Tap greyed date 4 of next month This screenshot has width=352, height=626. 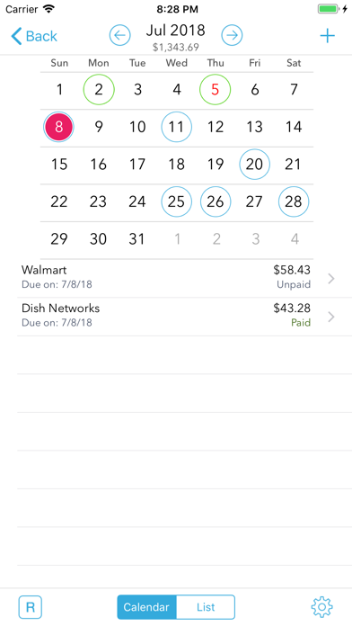[x=295, y=239]
